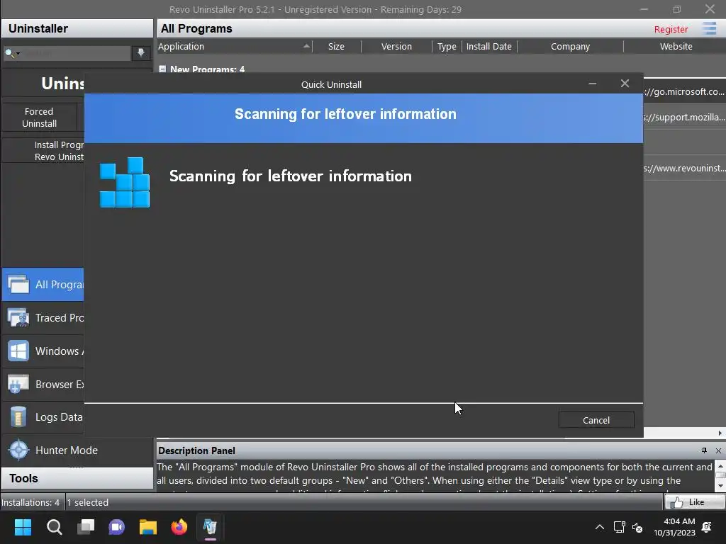Click the network tray icon

pyautogui.click(x=619, y=527)
